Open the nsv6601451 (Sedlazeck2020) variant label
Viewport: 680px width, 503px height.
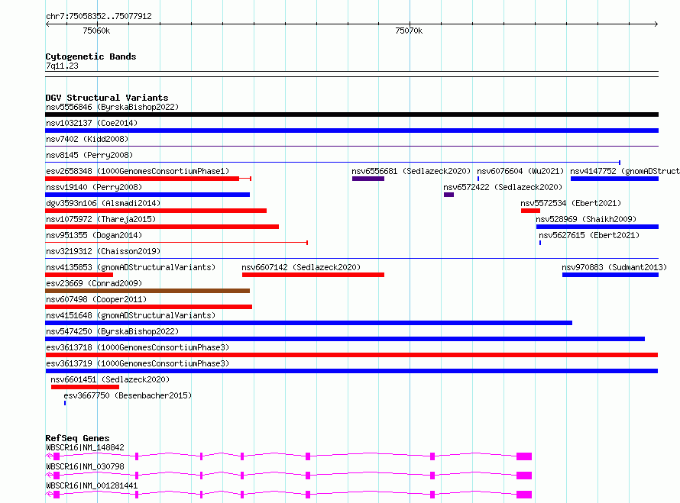coord(110,379)
